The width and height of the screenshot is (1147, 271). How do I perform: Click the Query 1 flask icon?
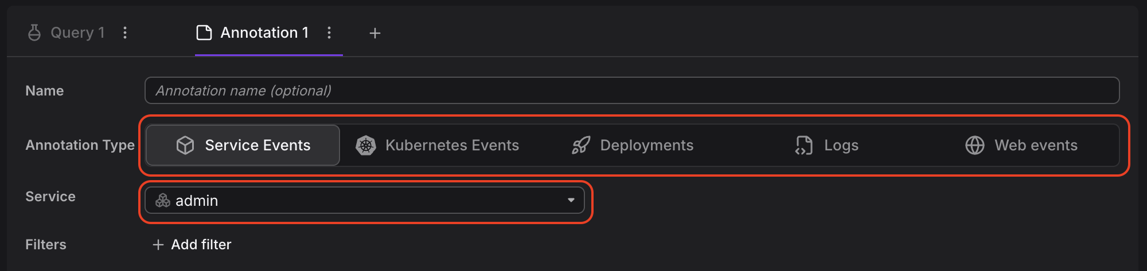pos(34,33)
